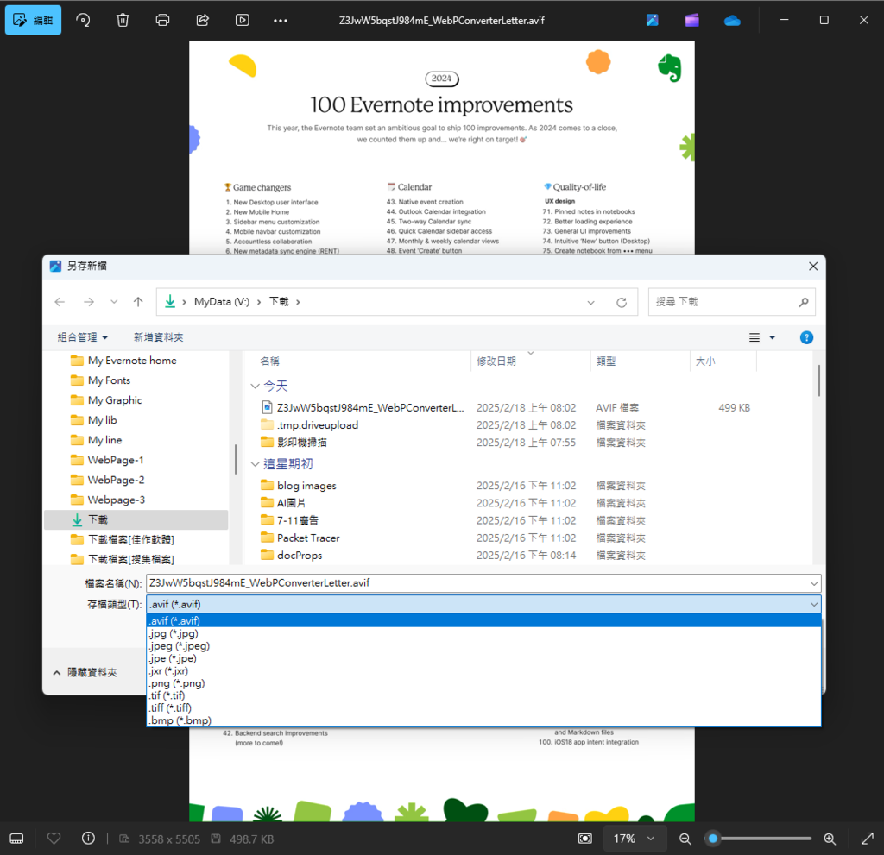Open the Edit image button in Photos
The width and height of the screenshot is (884, 855).
tap(34, 21)
